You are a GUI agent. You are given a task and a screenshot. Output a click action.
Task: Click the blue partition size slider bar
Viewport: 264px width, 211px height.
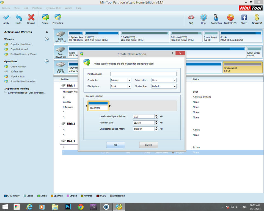98,103
